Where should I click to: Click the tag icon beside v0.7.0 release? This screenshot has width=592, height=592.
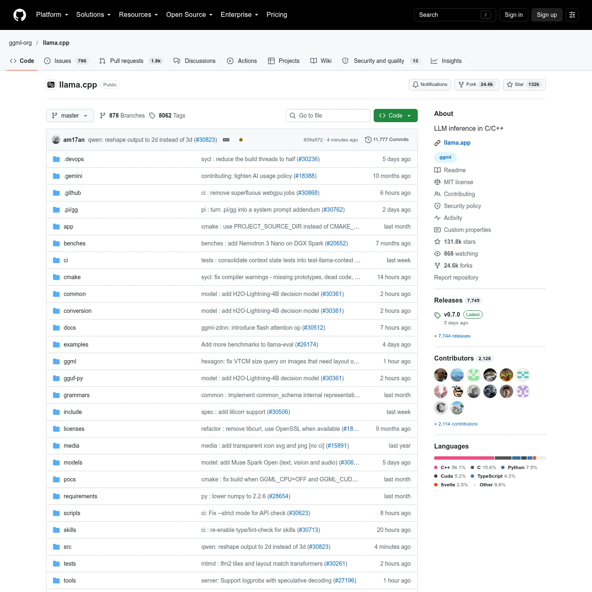pos(437,315)
